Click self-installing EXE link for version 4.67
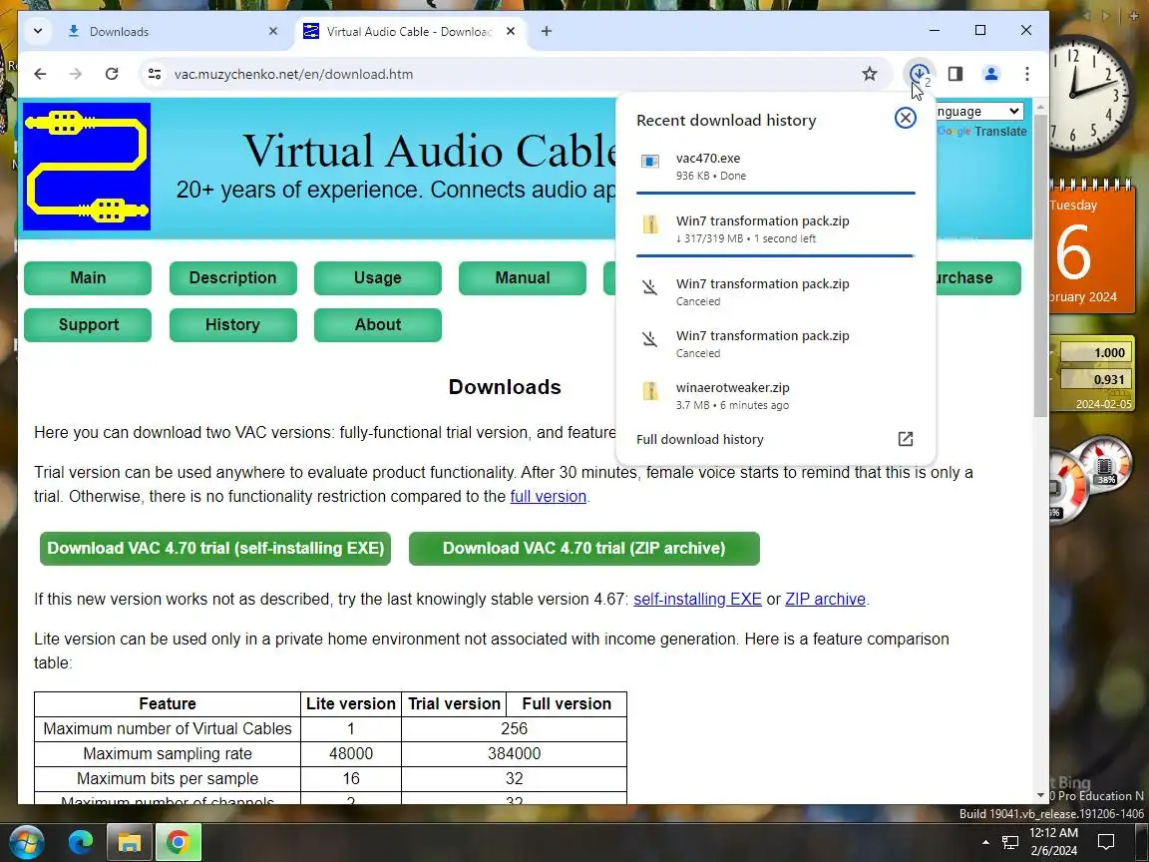Image resolution: width=1149 pixels, height=862 pixels. pyautogui.click(x=697, y=599)
